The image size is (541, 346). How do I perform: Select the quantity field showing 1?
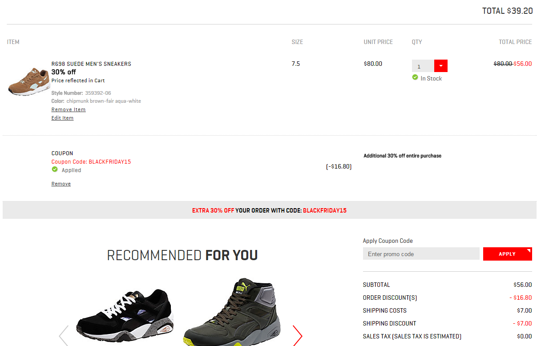[423, 66]
